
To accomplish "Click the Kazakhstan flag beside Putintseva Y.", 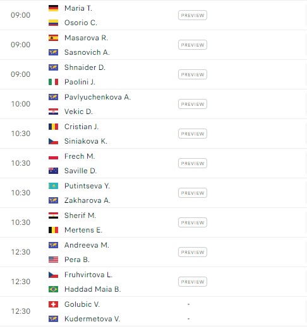I will pyautogui.click(x=53, y=186).
